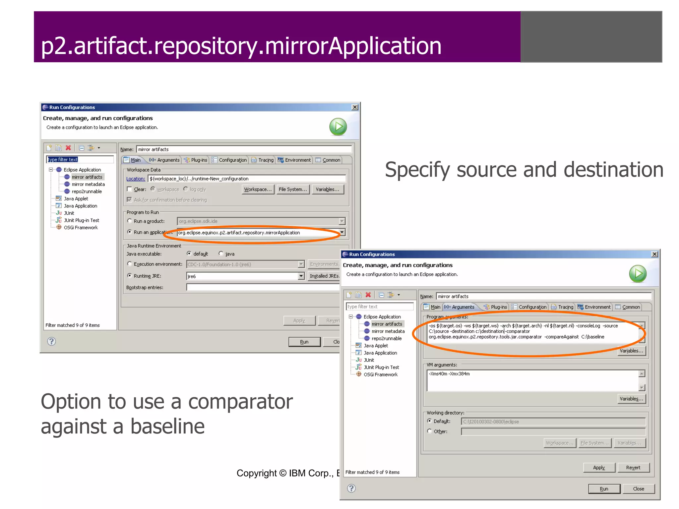Click New launch configuration icon in right dialog

(349, 295)
